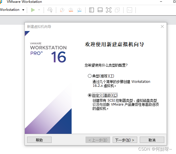Click the full screen mode icon
The width and height of the screenshot is (176, 154).
click(109, 10)
